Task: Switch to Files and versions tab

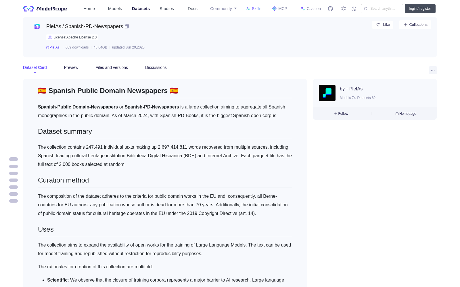Action: (x=112, y=67)
